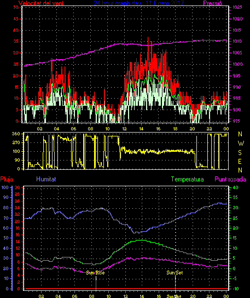Select pressure axis value 1005

pos(237,53)
